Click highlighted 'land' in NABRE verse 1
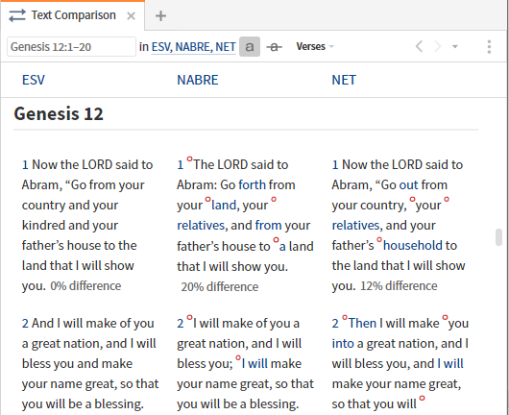 point(224,206)
